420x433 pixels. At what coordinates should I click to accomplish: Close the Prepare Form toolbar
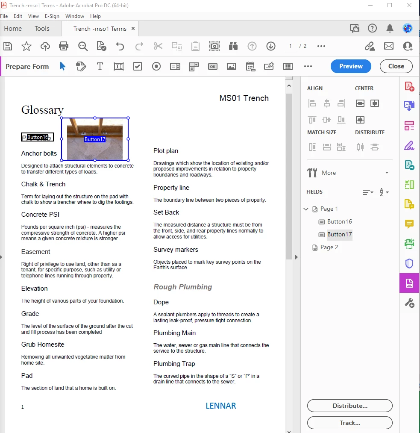396,66
